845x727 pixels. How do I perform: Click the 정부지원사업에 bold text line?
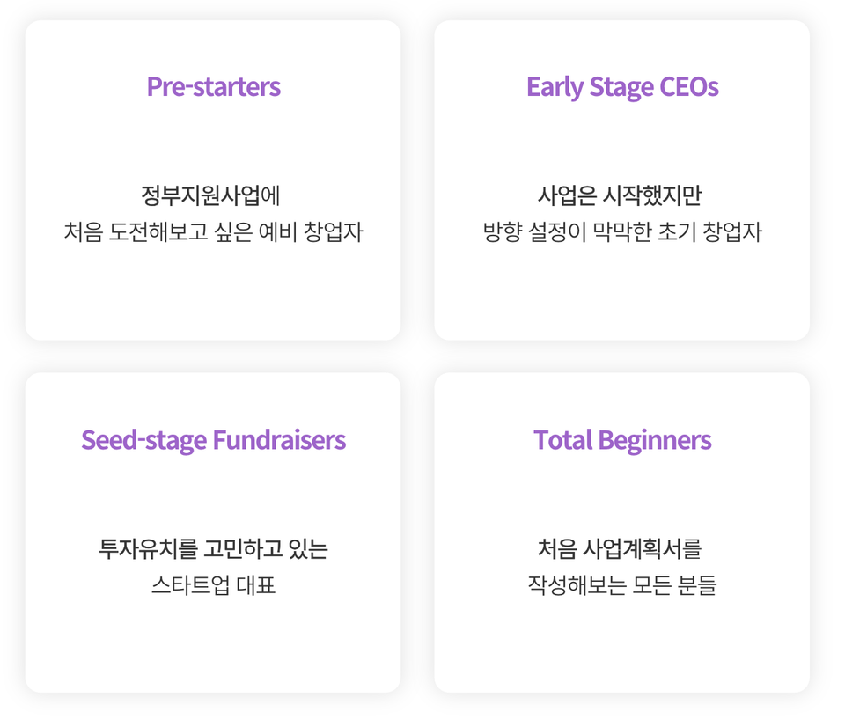[x=210, y=195]
